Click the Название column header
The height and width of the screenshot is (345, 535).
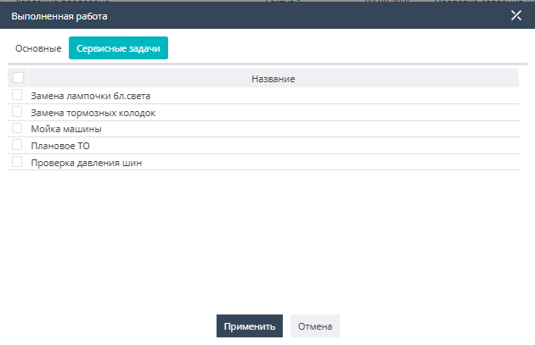coord(273,78)
